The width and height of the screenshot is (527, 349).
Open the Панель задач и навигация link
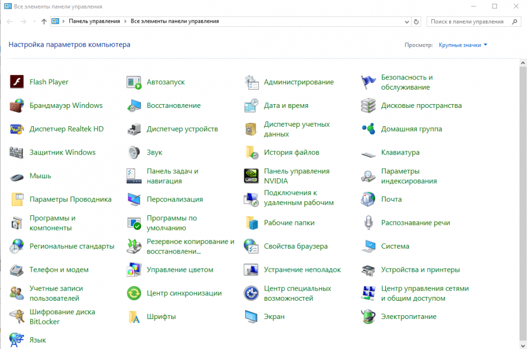coord(172,176)
